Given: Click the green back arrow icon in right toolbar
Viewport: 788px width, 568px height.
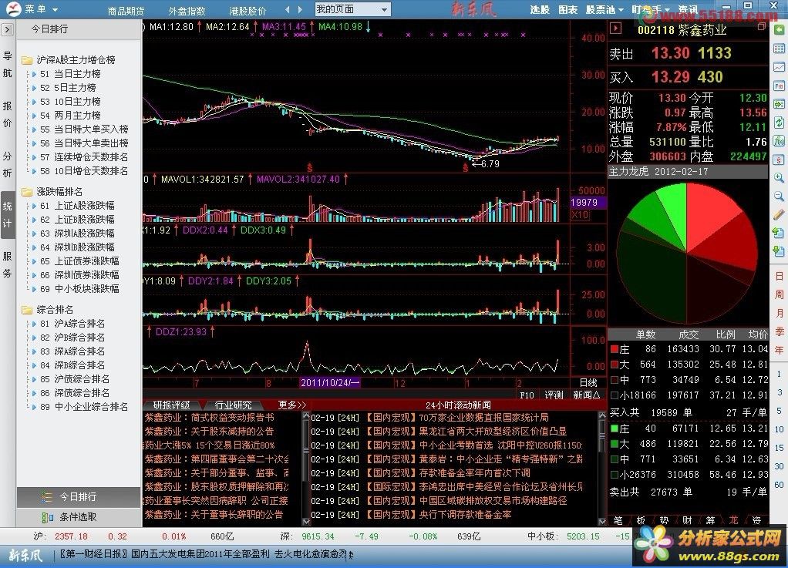Looking at the screenshot, I should coord(779,30).
